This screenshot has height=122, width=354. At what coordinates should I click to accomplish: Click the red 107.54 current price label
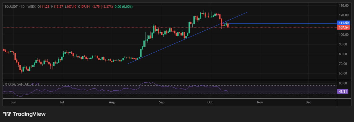(344, 27)
